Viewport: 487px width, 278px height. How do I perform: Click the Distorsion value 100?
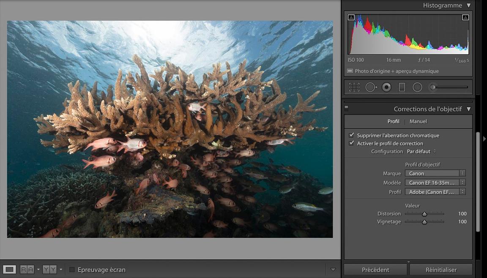462,213
